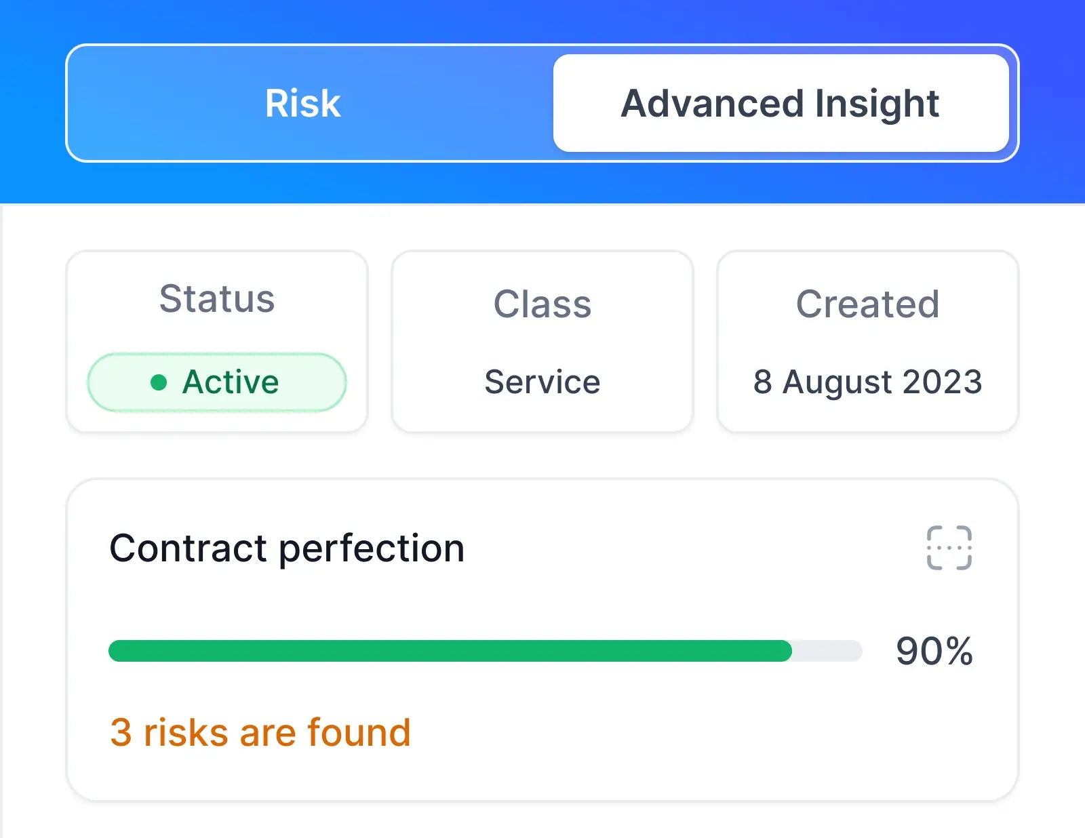
Task: Click the word 'Insight' in the tab
Action: tap(877, 105)
